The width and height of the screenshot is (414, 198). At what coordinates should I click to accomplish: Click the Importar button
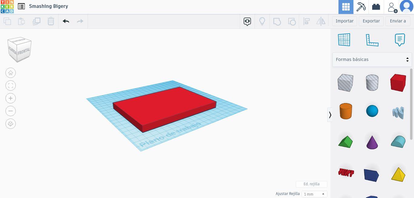coord(345,21)
